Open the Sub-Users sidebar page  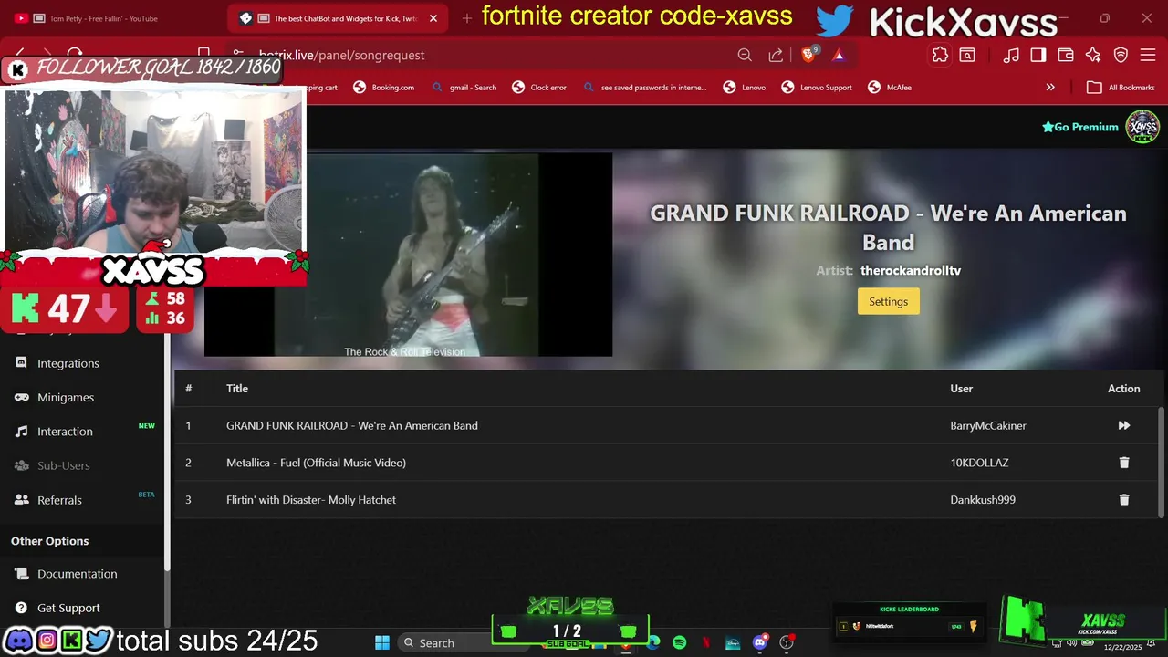(x=64, y=465)
